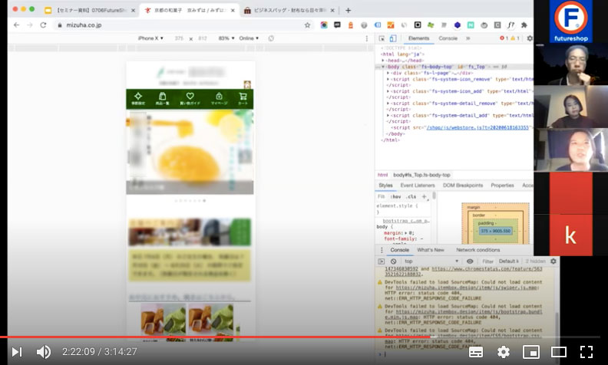The width and height of the screenshot is (608, 365).
Task: Enter full screen video mode
Action: tap(587, 352)
